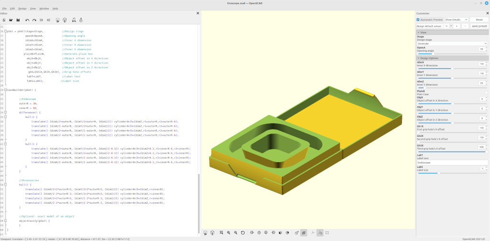Click the Zoom In magnifier icon

(x=229, y=232)
